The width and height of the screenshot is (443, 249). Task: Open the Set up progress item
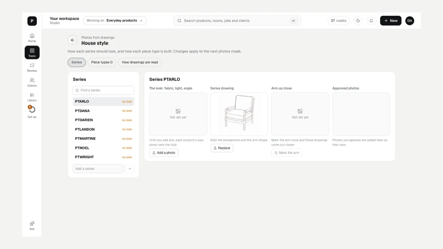pyautogui.click(x=32, y=112)
